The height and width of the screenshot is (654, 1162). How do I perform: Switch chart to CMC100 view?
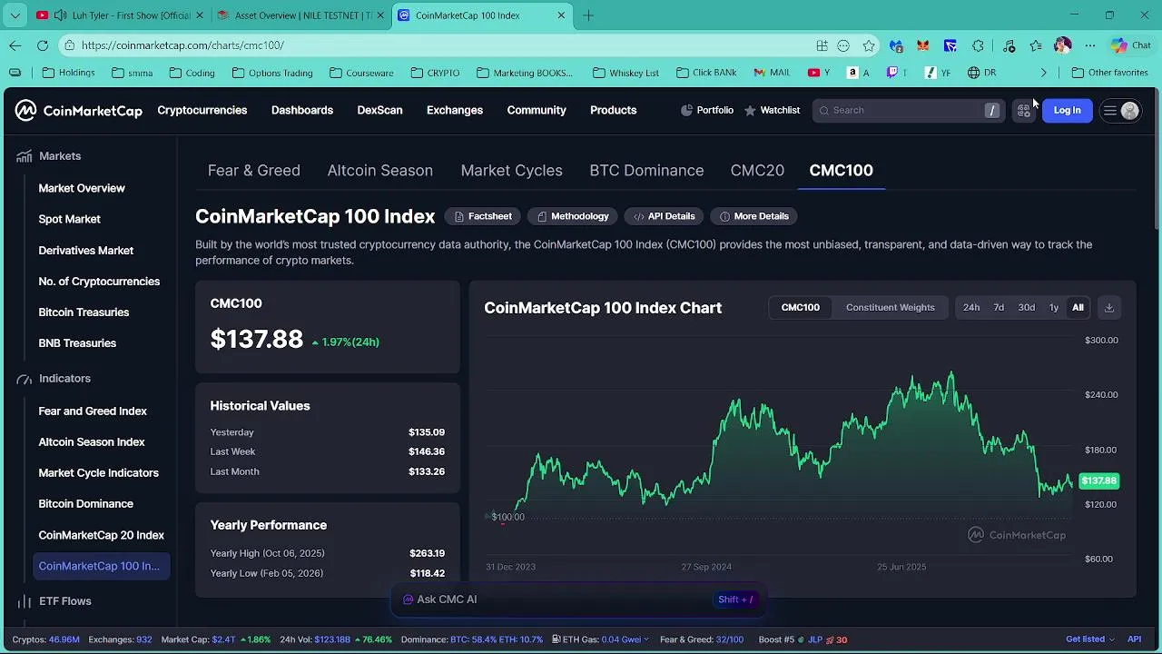pos(800,307)
